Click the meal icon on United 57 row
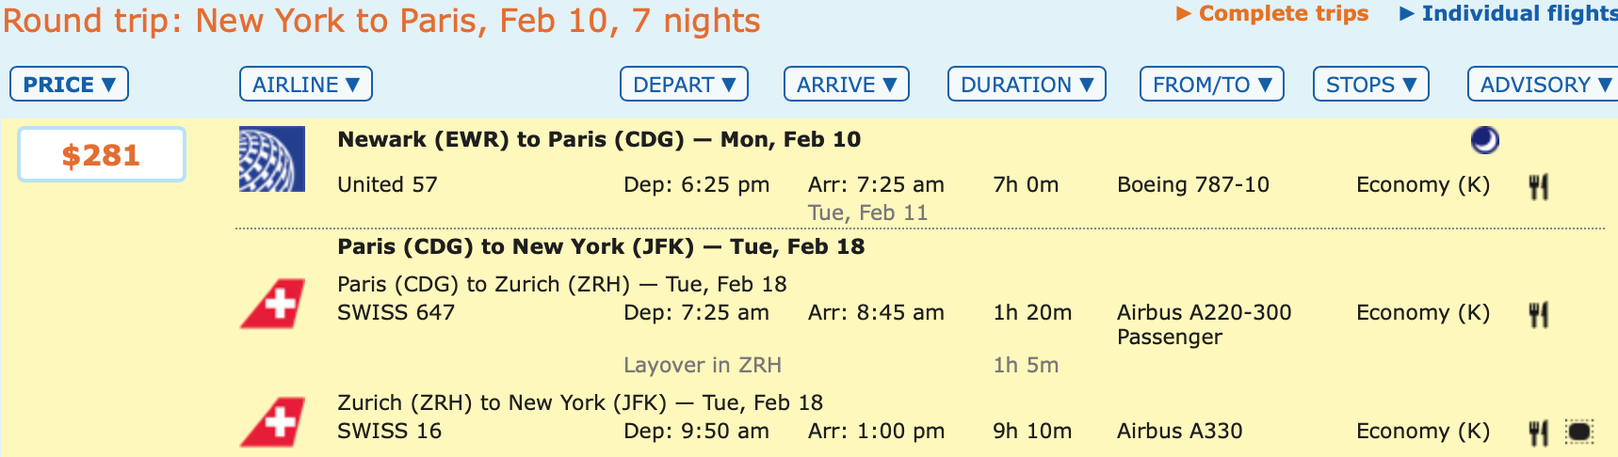Image resolution: width=1618 pixels, height=457 pixels. click(x=1538, y=186)
